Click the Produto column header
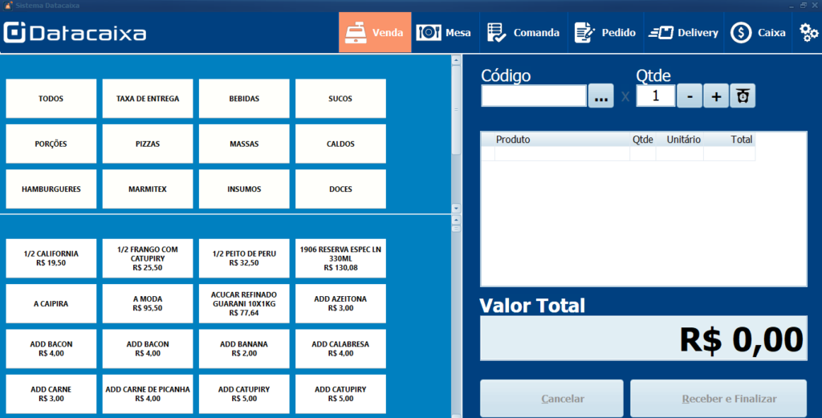Viewport: 822px width, 418px height. coord(562,140)
